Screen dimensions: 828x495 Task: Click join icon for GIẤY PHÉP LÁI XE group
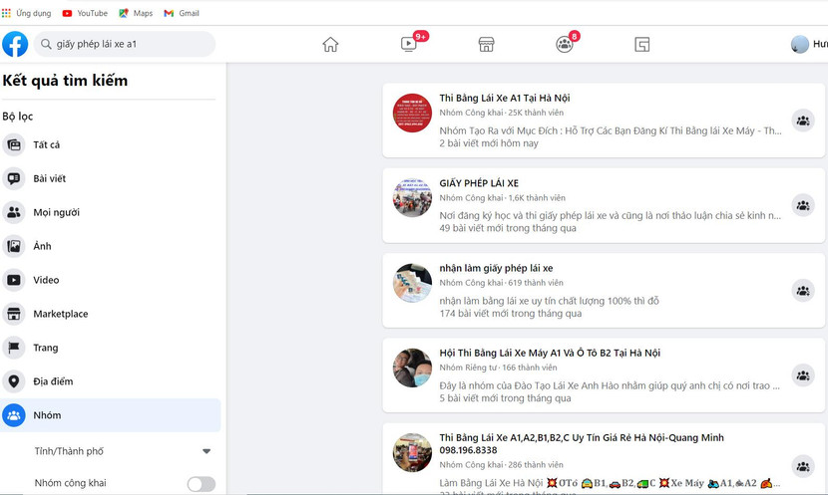tap(802, 205)
